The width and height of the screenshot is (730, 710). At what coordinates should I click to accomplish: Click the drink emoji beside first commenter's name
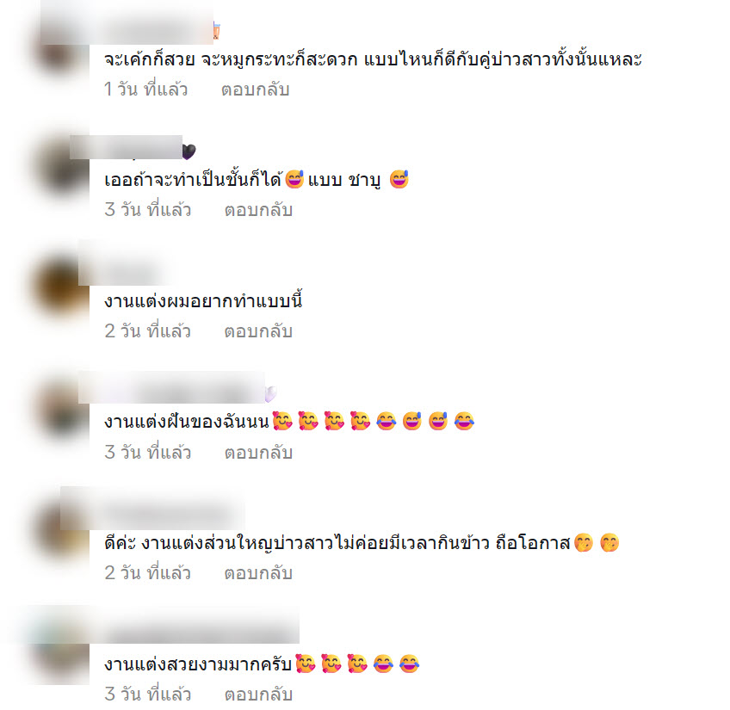[x=216, y=31]
